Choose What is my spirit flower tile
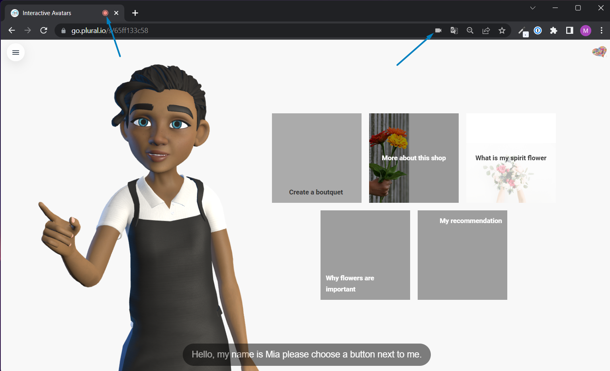This screenshot has width=610, height=371. pyautogui.click(x=511, y=158)
